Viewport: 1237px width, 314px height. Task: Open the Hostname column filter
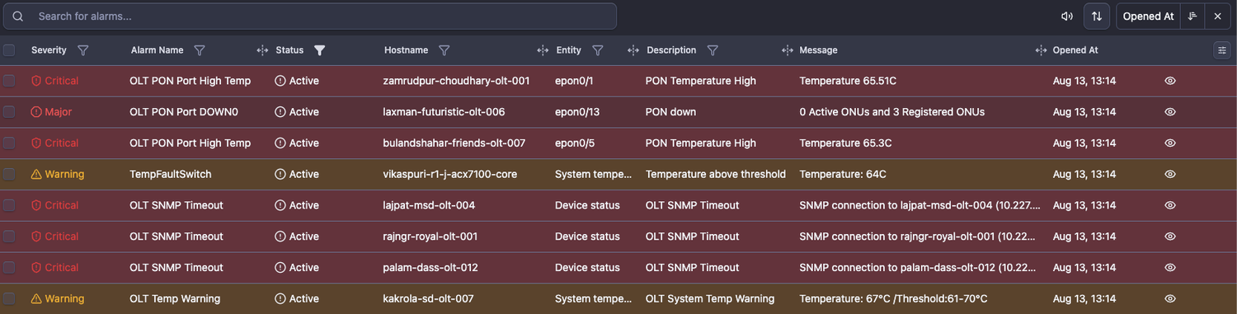pos(444,50)
